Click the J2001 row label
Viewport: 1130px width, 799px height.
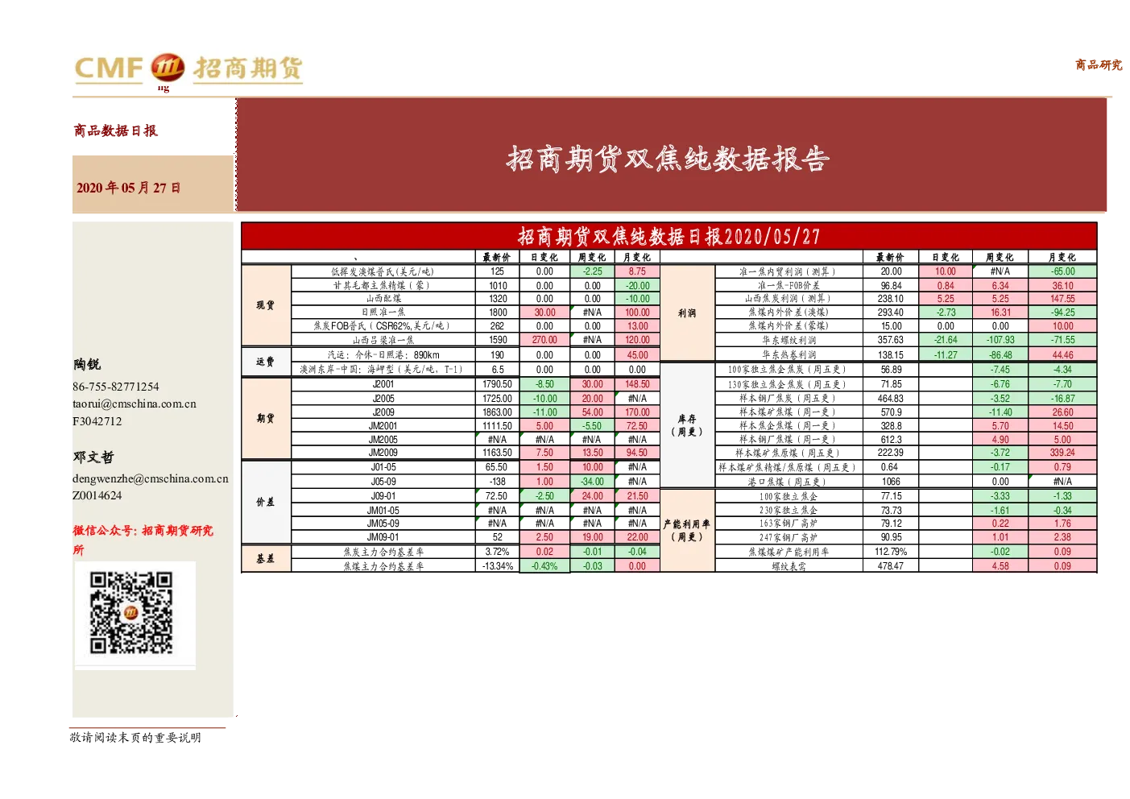tap(383, 384)
